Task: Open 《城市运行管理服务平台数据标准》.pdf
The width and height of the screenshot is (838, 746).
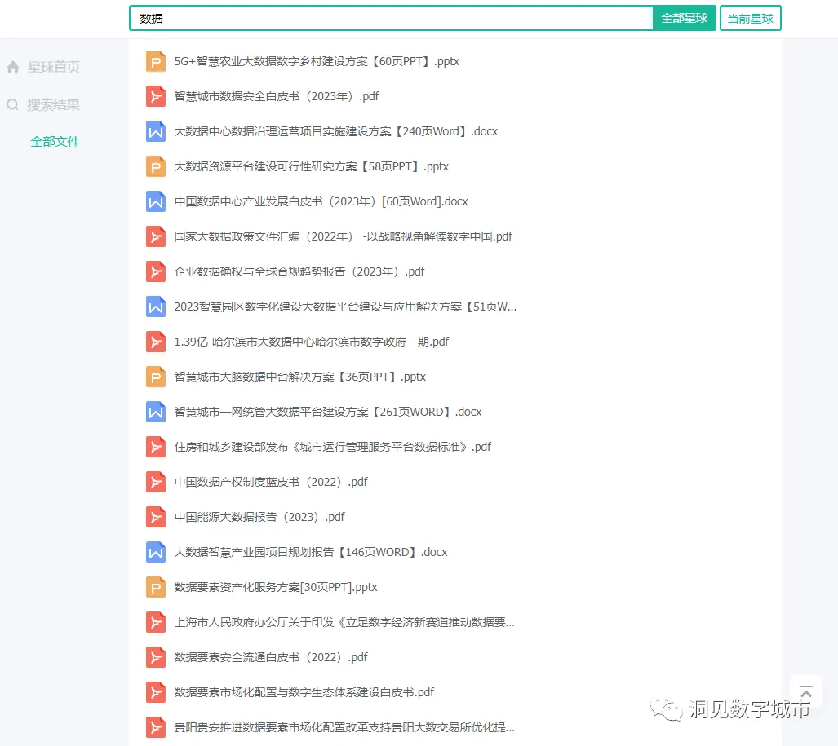Action: click(x=332, y=447)
